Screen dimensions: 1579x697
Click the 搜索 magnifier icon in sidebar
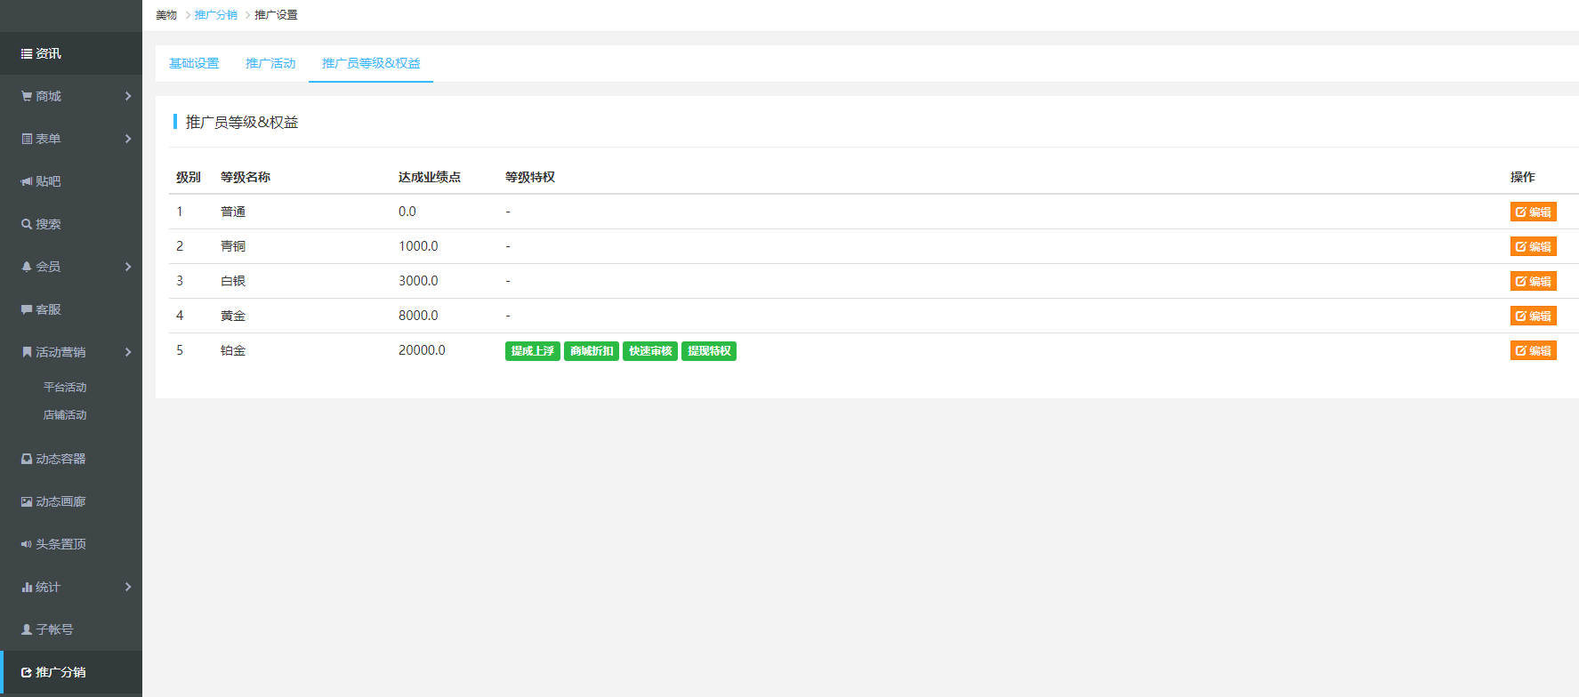27,224
